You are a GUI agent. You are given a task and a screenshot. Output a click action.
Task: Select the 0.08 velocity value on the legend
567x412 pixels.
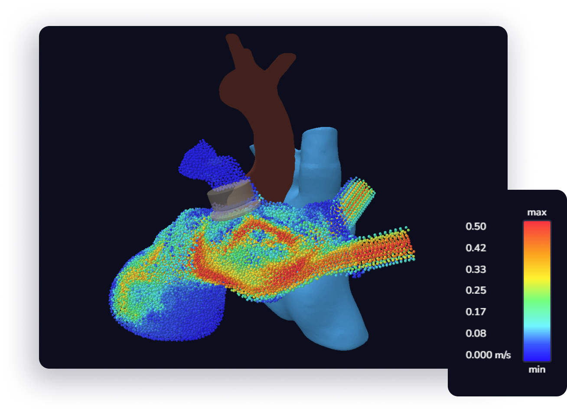(476, 333)
